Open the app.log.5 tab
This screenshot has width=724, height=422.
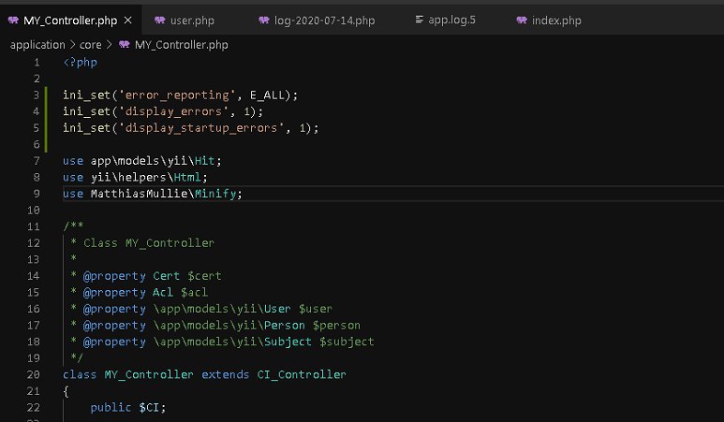451,20
